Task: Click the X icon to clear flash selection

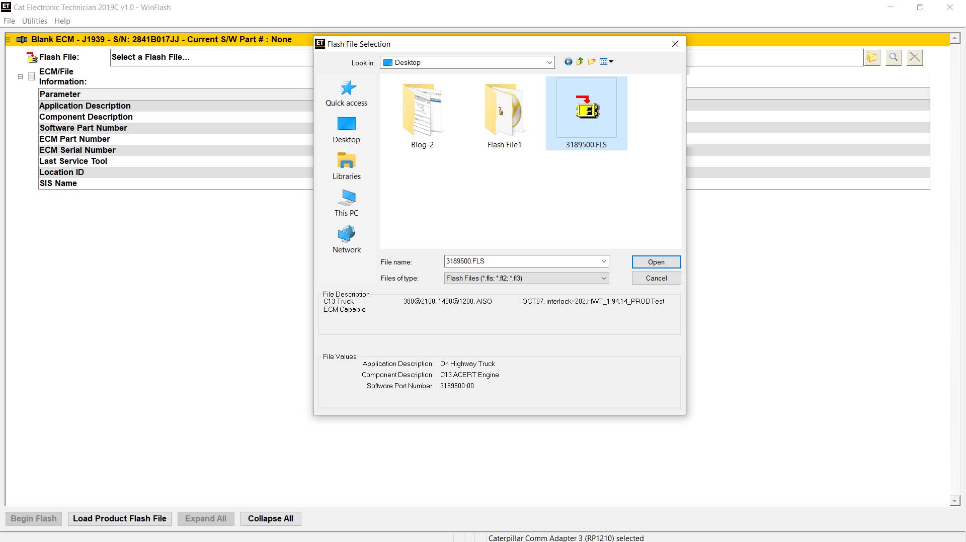Action: 915,57
